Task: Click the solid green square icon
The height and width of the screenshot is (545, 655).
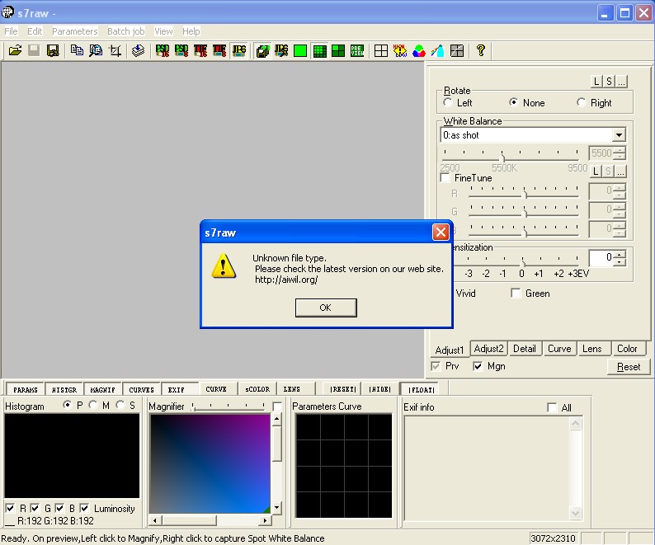Action: (x=300, y=51)
